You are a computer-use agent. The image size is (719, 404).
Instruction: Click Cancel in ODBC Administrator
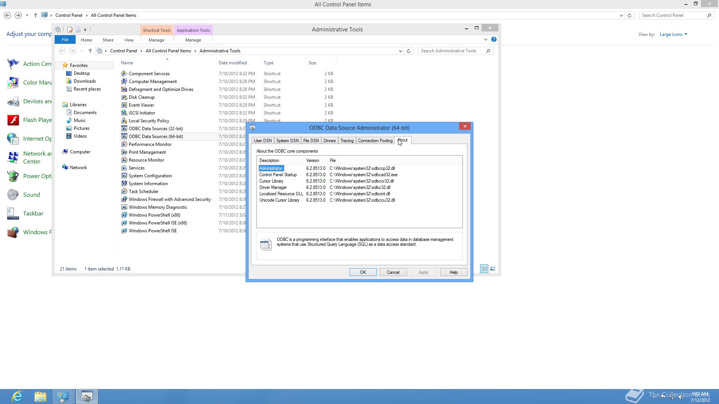[393, 272]
